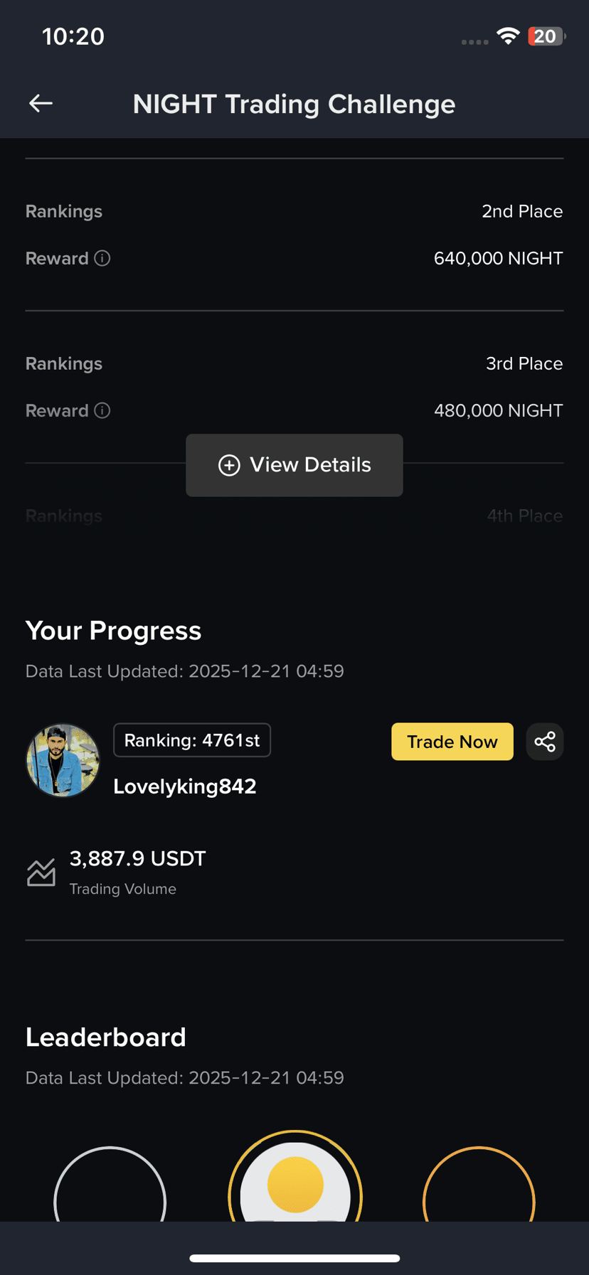Open first place leaderboard avatar with gold ring
589x1275 pixels.
pos(295,1176)
